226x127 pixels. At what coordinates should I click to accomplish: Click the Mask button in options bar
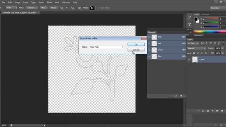click(x=43, y=8)
